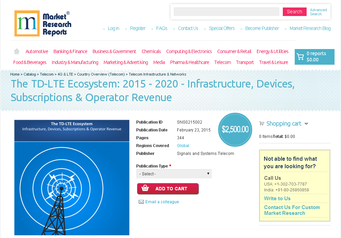Select an option in the '- Select -' combo box
The height and width of the screenshot is (238, 341).
(x=174, y=174)
